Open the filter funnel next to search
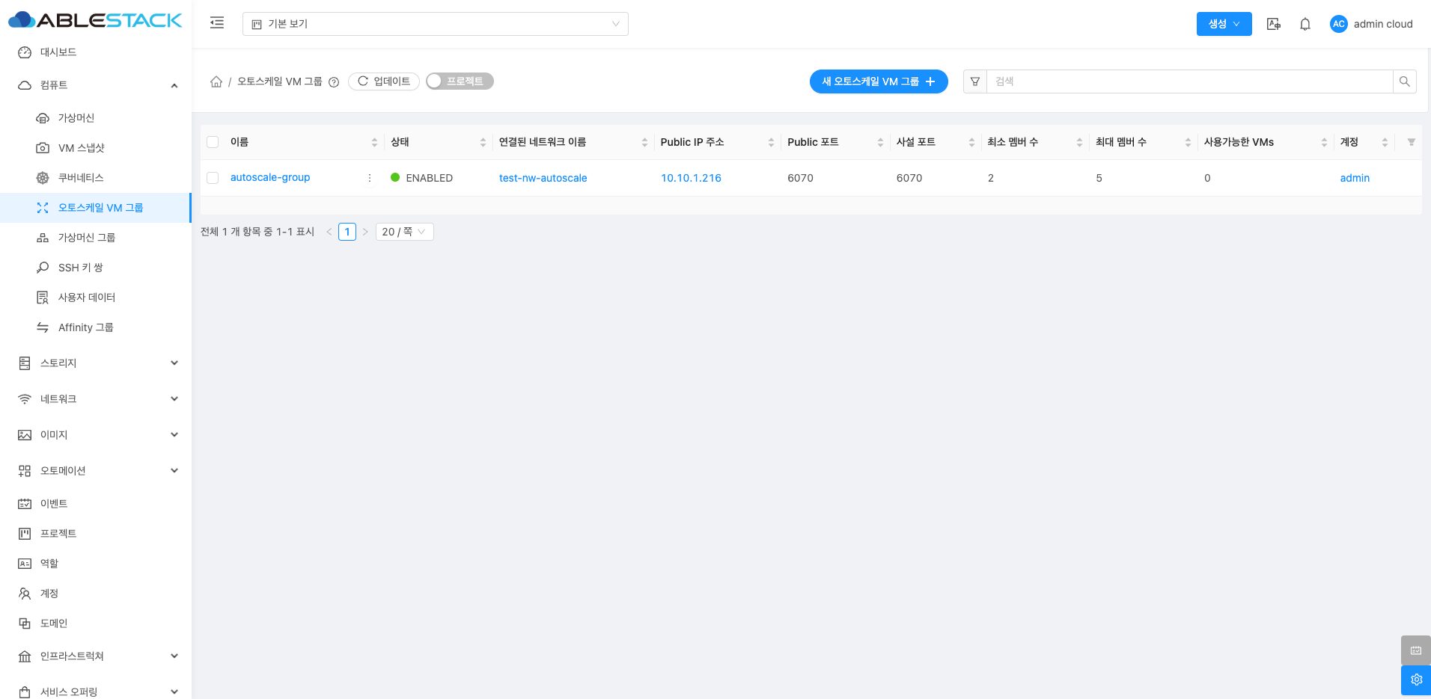Viewport: 1431px width, 699px height. coord(974,81)
